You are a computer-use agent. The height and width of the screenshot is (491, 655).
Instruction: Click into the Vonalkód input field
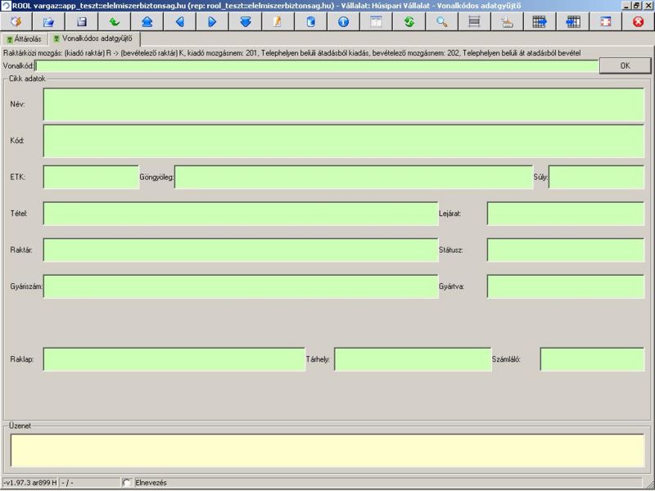click(x=317, y=65)
